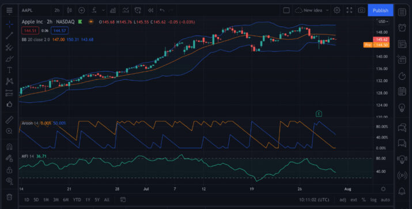Open the candle chart style selector
This screenshot has width=412, height=209.
[69, 10]
